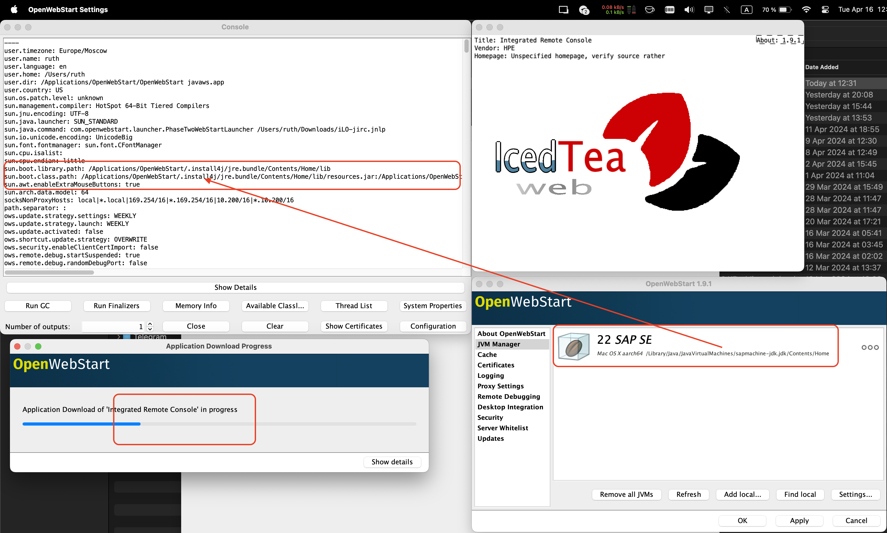
Task: Open the keyboard input source A icon
Action: (747, 10)
